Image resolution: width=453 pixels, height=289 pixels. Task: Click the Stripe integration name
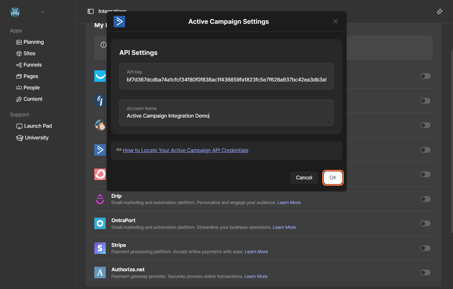[119, 245]
